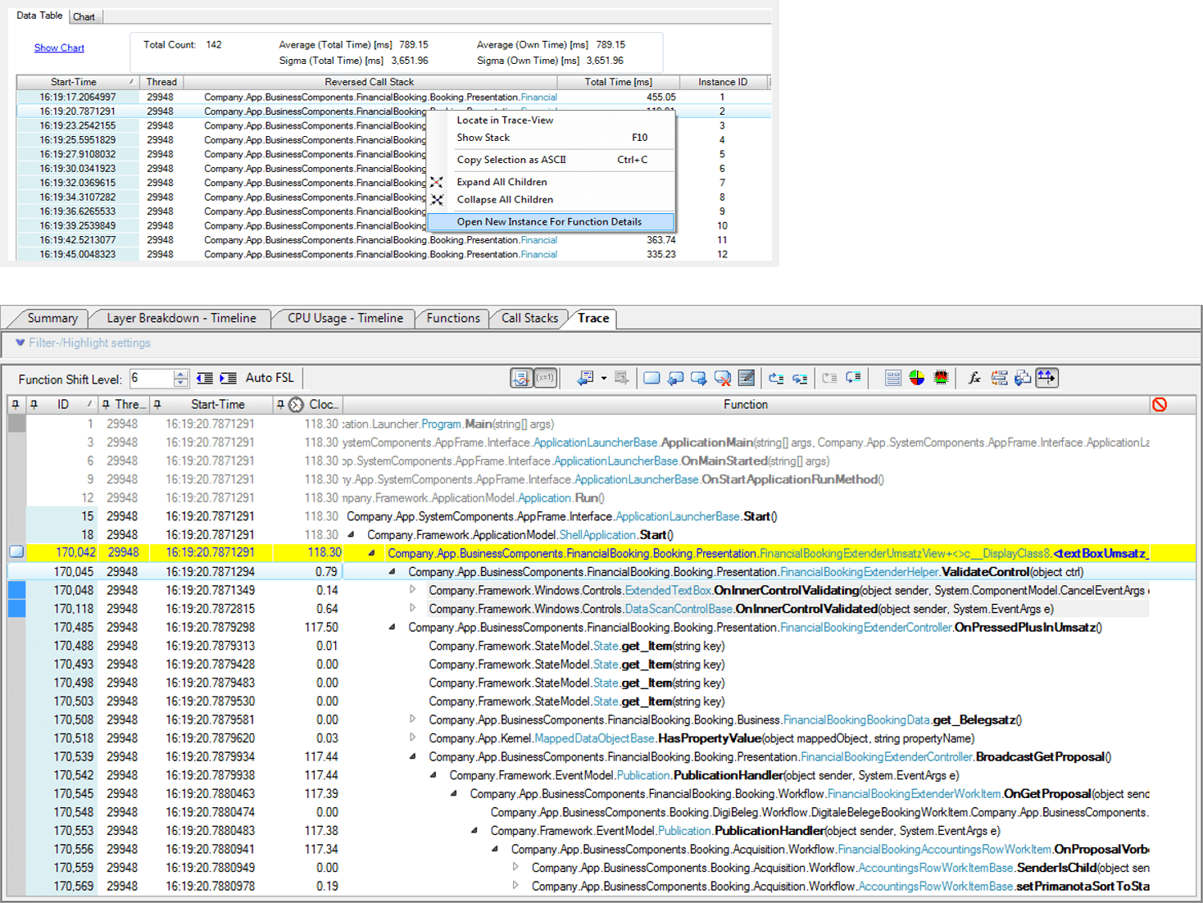Click the CPU usage chart icon
The height and width of the screenshot is (903, 1203).
point(942,378)
